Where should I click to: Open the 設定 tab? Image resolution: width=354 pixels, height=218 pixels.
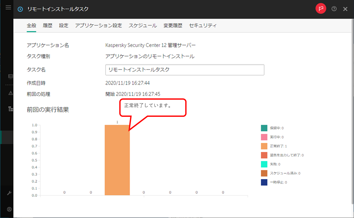[x=63, y=25]
